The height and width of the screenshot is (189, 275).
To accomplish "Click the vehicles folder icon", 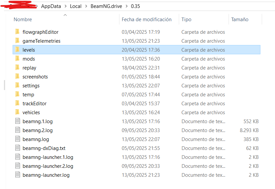I will click(17, 112).
